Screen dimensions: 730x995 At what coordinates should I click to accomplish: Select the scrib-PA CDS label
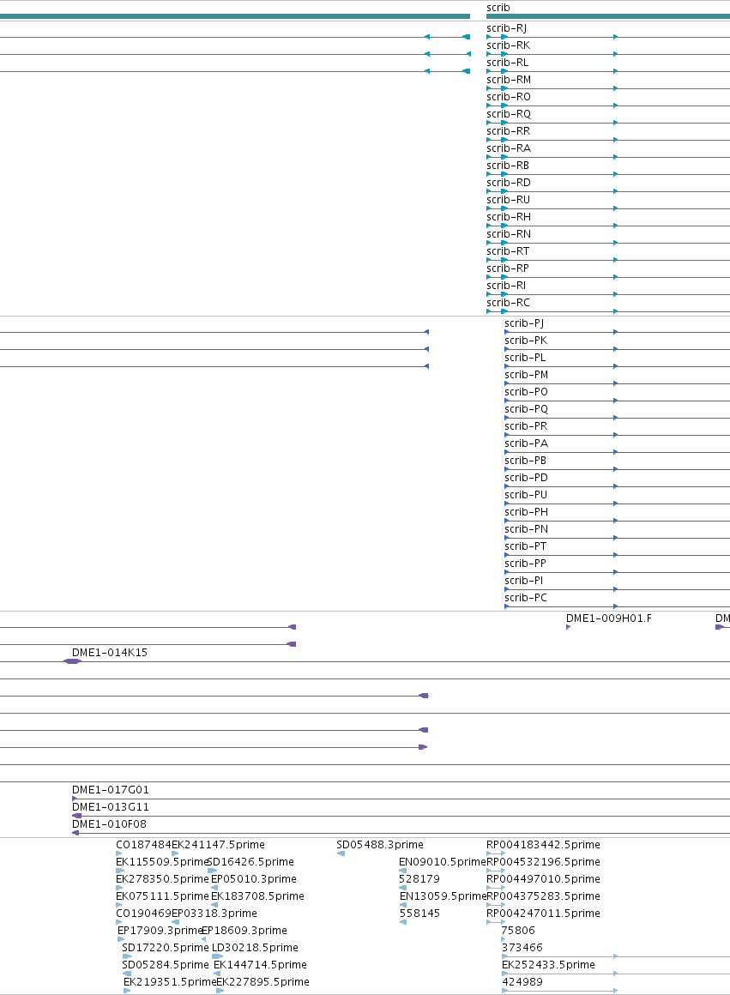526,443
